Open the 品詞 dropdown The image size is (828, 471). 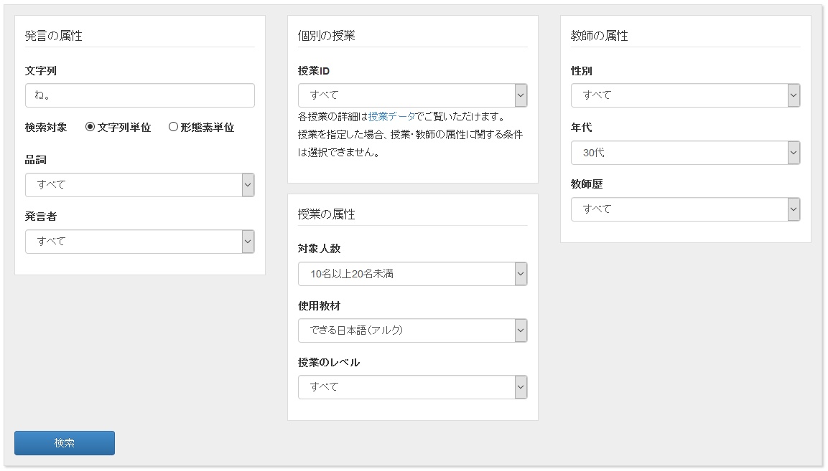coord(134,185)
